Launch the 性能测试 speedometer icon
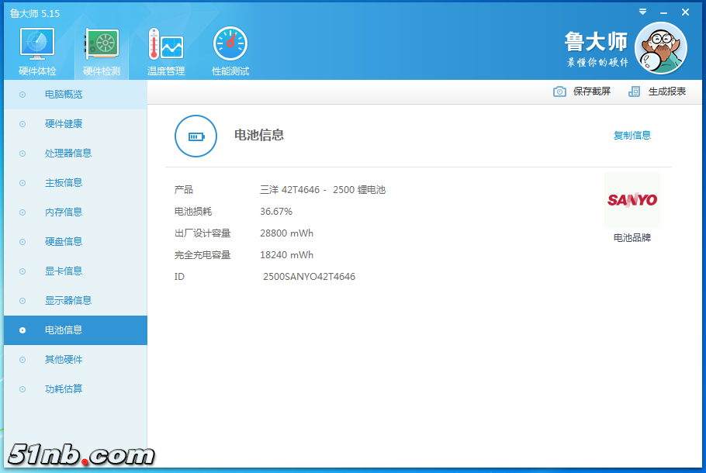 coord(230,46)
